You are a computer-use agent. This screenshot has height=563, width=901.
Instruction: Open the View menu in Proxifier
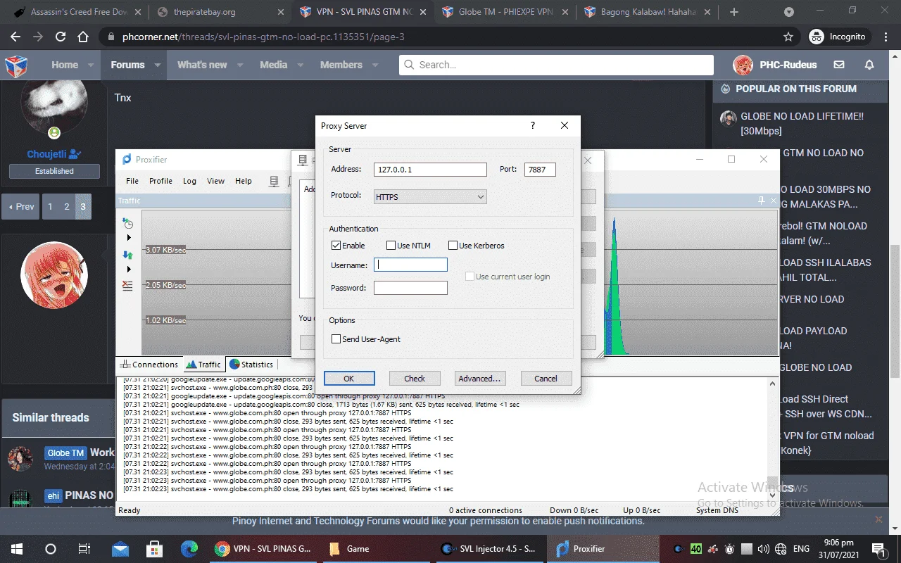point(215,181)
